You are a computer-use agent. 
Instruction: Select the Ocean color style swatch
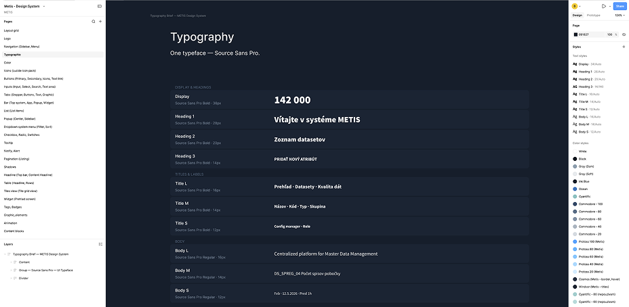pos(575,189)
